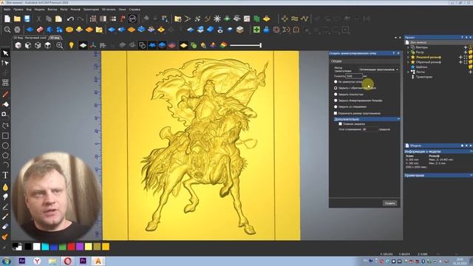Select the first view cube icon in the 3D view toolbar
Viewport: 473px width, 266px height.
pyautogui.click(x=18, y=45)
